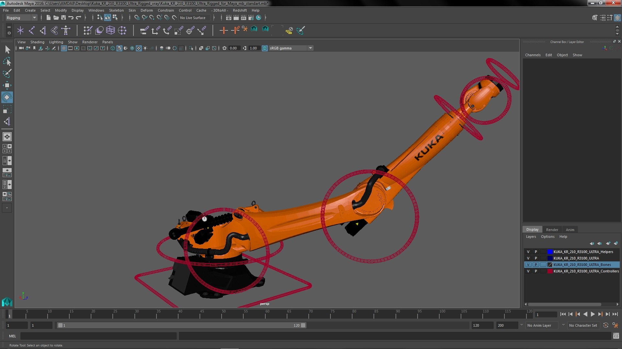Viewport: 622px width, 349px height.
Task: Click the Layer Editor horizontal scrollbar
Action: tap(564, 304)
